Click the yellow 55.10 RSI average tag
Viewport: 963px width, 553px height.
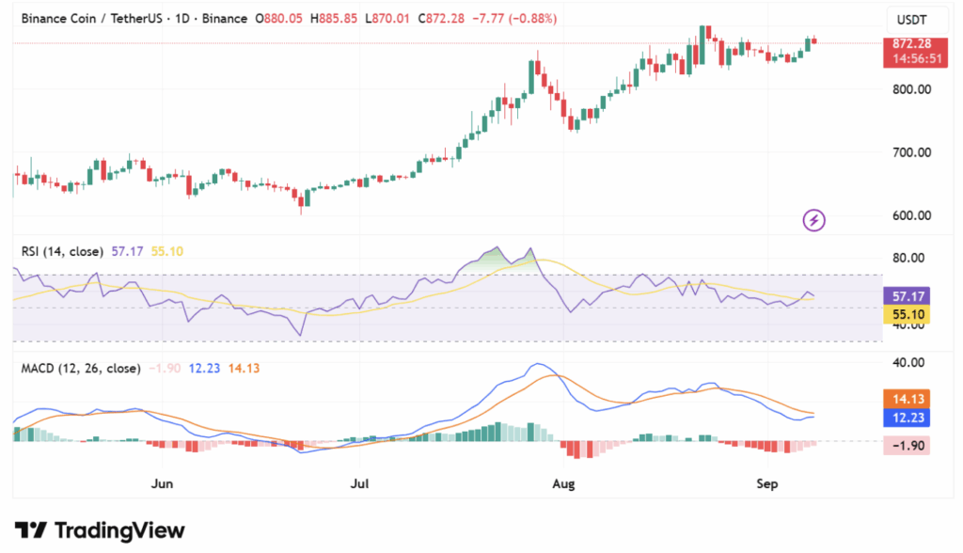click(907, 314)
